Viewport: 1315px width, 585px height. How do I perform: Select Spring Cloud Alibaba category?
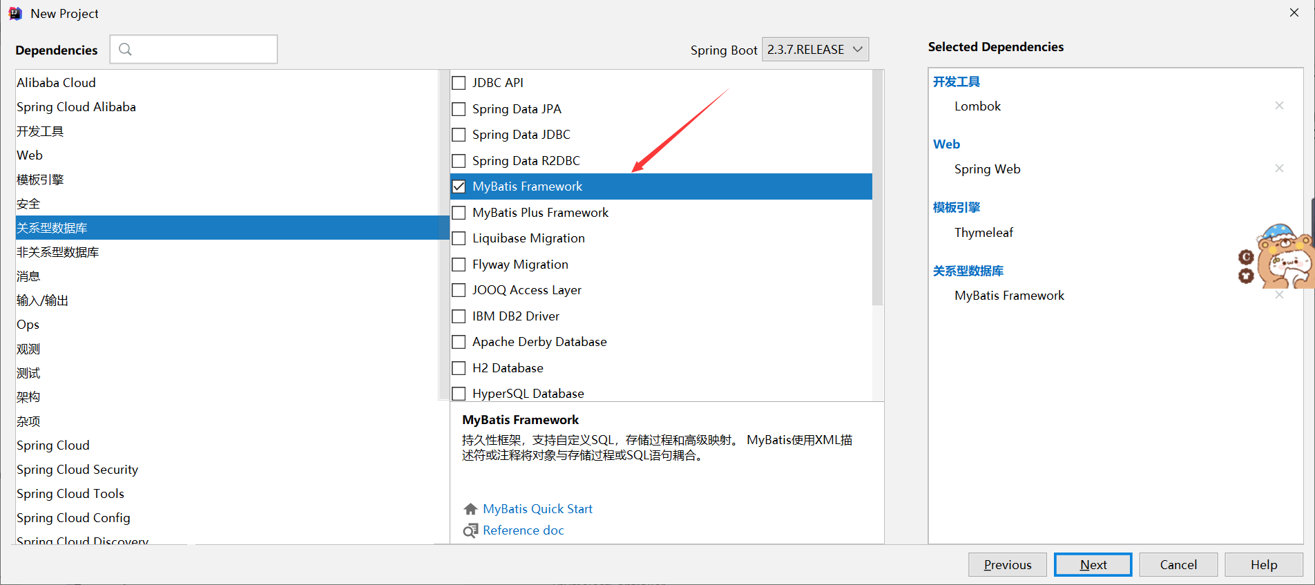click(227, 106)
